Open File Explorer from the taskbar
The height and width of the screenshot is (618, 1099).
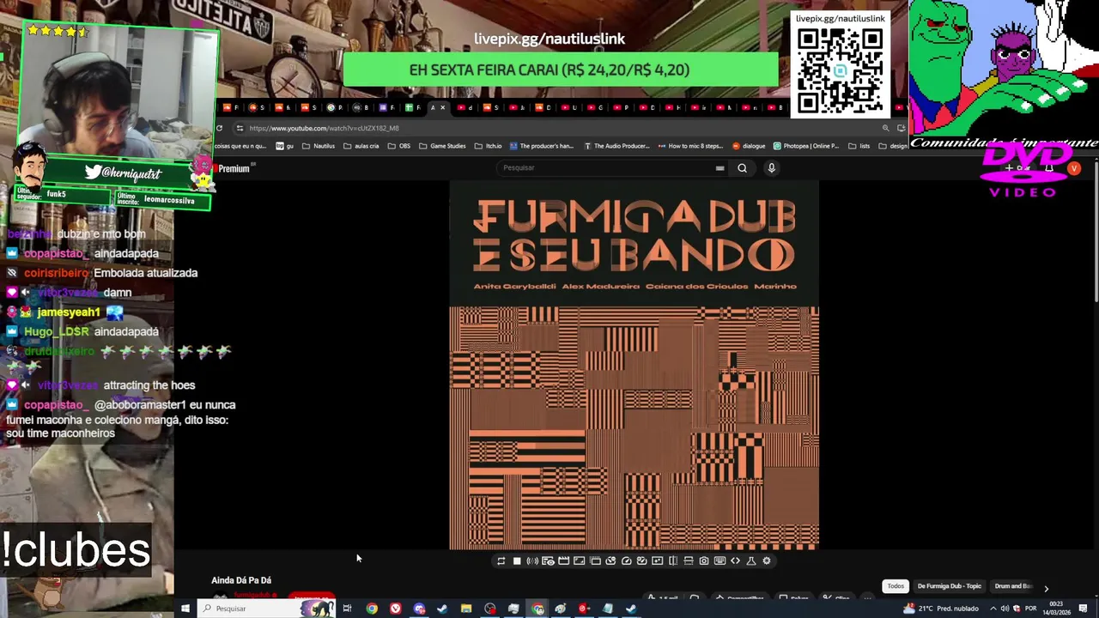pos(465,609)
